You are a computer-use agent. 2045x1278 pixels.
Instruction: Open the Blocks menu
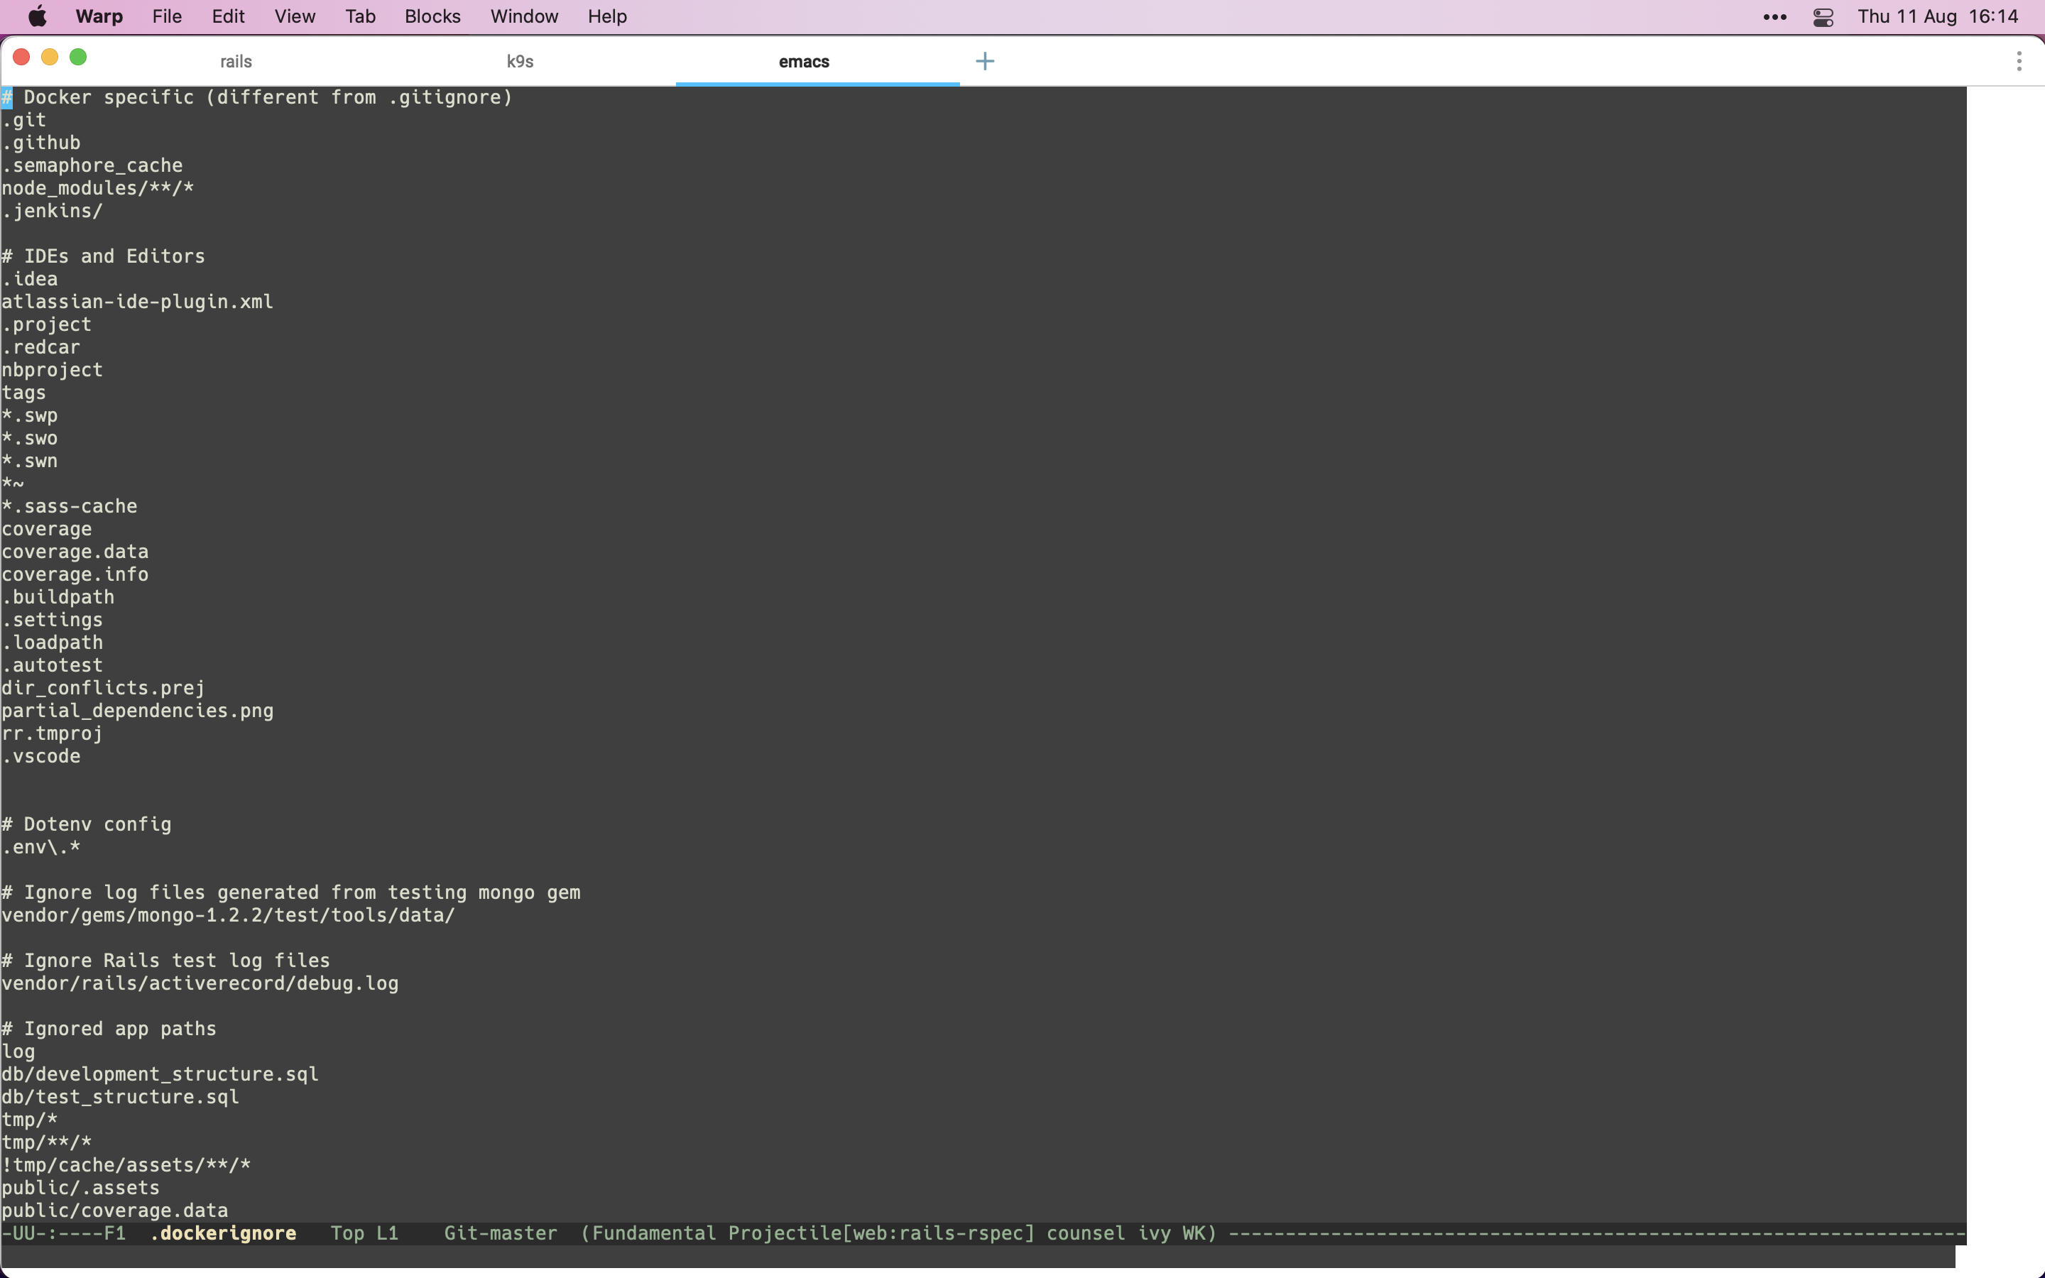(432, 16)
